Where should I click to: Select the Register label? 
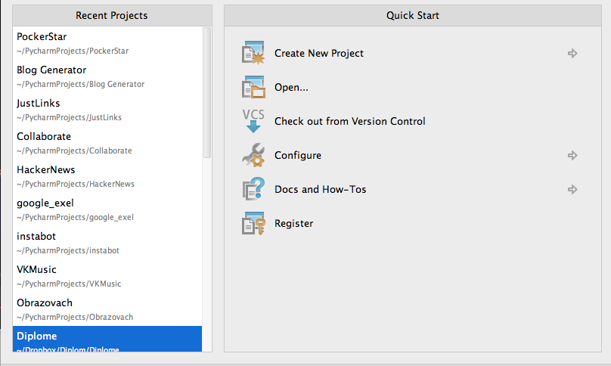tap(294, 224)
